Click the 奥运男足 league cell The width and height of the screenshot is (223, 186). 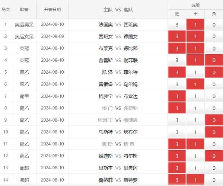click(x=24, y=25)
